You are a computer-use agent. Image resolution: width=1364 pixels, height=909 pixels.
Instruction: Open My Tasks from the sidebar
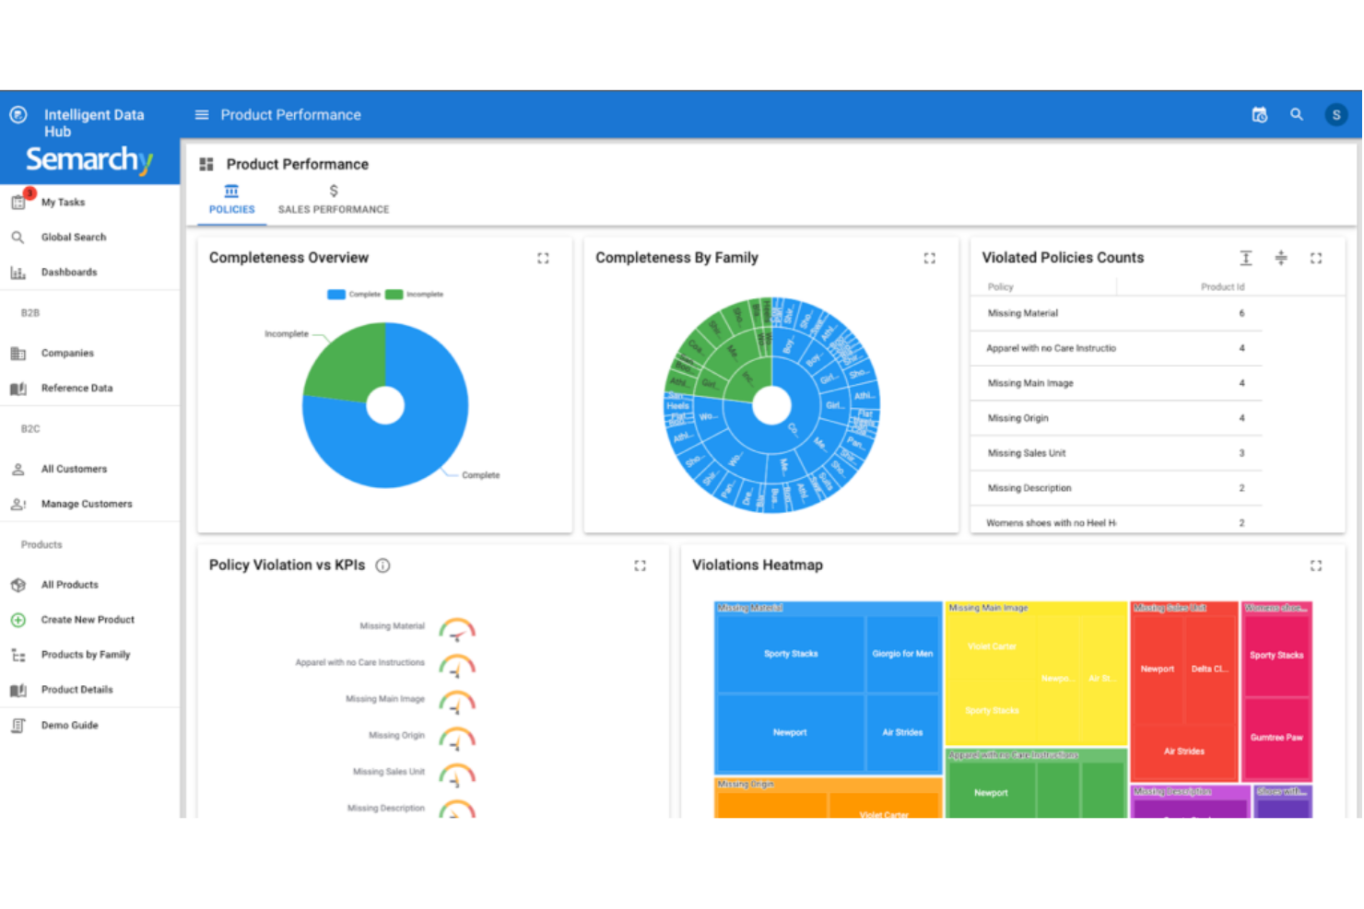tap(63, 202)
